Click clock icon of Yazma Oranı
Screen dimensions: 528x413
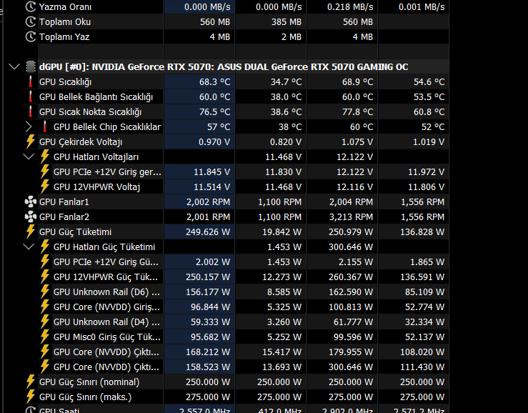(31, 6)
